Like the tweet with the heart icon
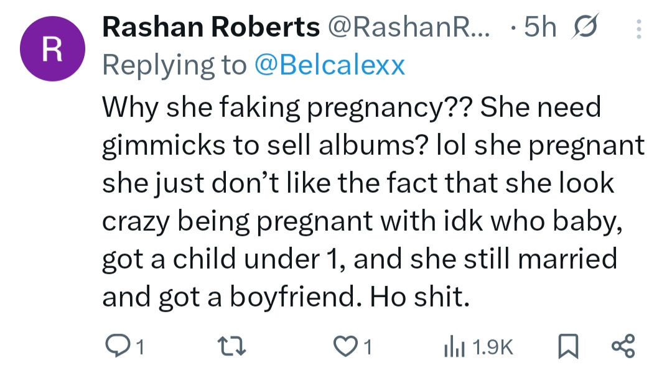The image size is (672, 370). [347, 346]
